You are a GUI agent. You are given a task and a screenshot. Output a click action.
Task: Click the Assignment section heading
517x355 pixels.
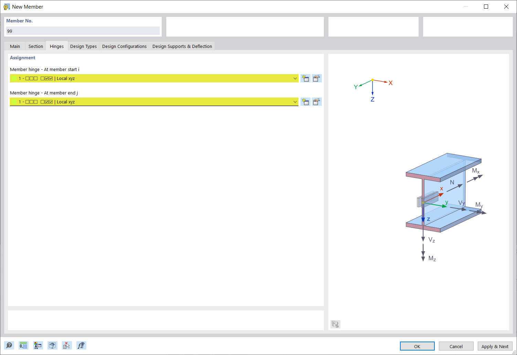(22, 58)
